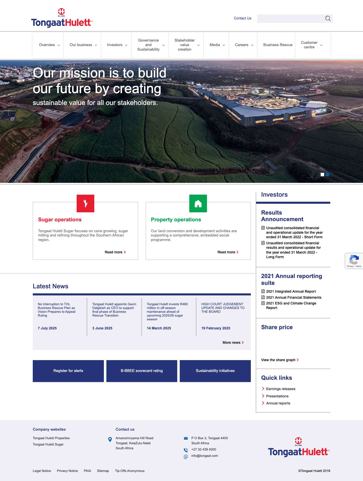Select the blue second slide indicator
This screenshot has height=481, width=363.
[x=327, y=175]
